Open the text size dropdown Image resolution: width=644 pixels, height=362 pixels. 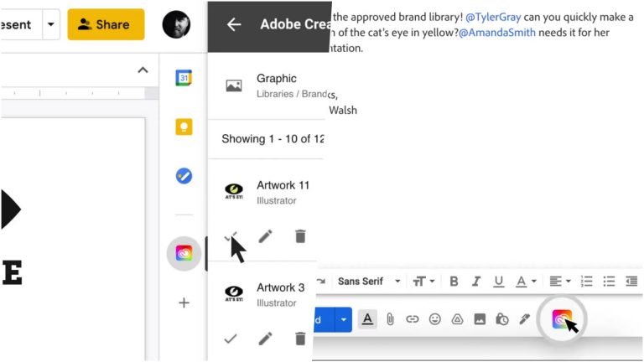coord(423,282)
